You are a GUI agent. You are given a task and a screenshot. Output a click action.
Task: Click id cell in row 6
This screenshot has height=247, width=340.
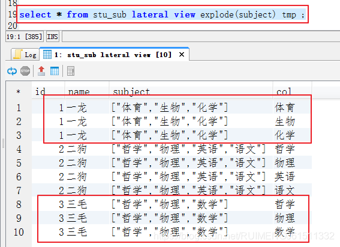click(x=48, y=177)
